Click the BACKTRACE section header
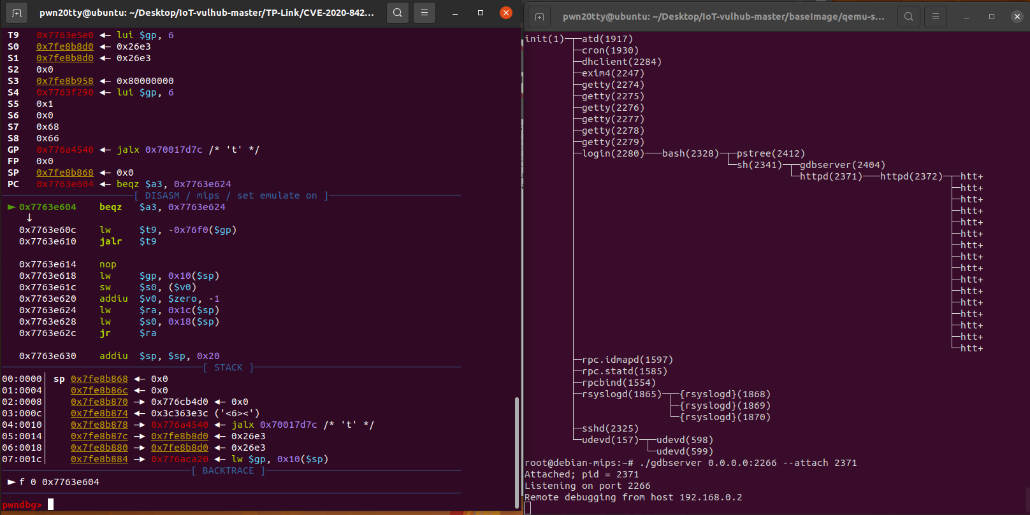The height and width of the screenshot is (515, 1030). 228,470
